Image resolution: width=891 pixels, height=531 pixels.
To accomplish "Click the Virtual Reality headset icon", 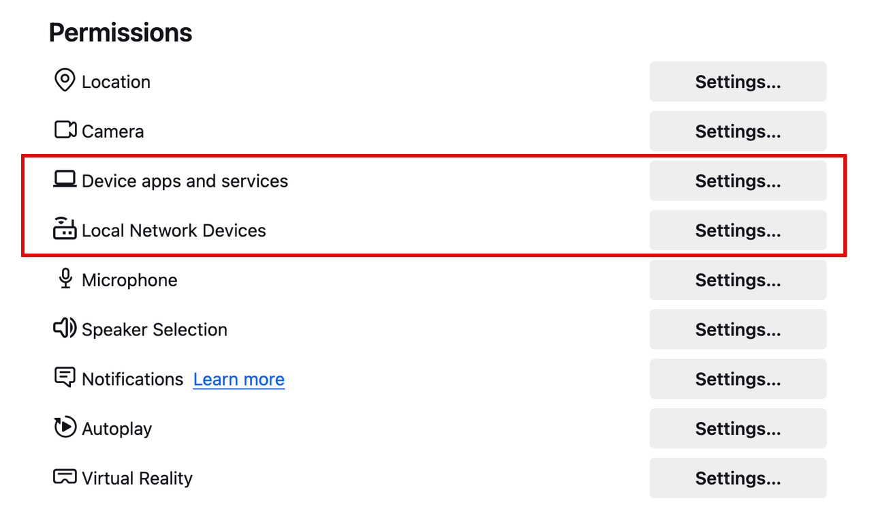I will pyautogui.click(x=64, y=477).
